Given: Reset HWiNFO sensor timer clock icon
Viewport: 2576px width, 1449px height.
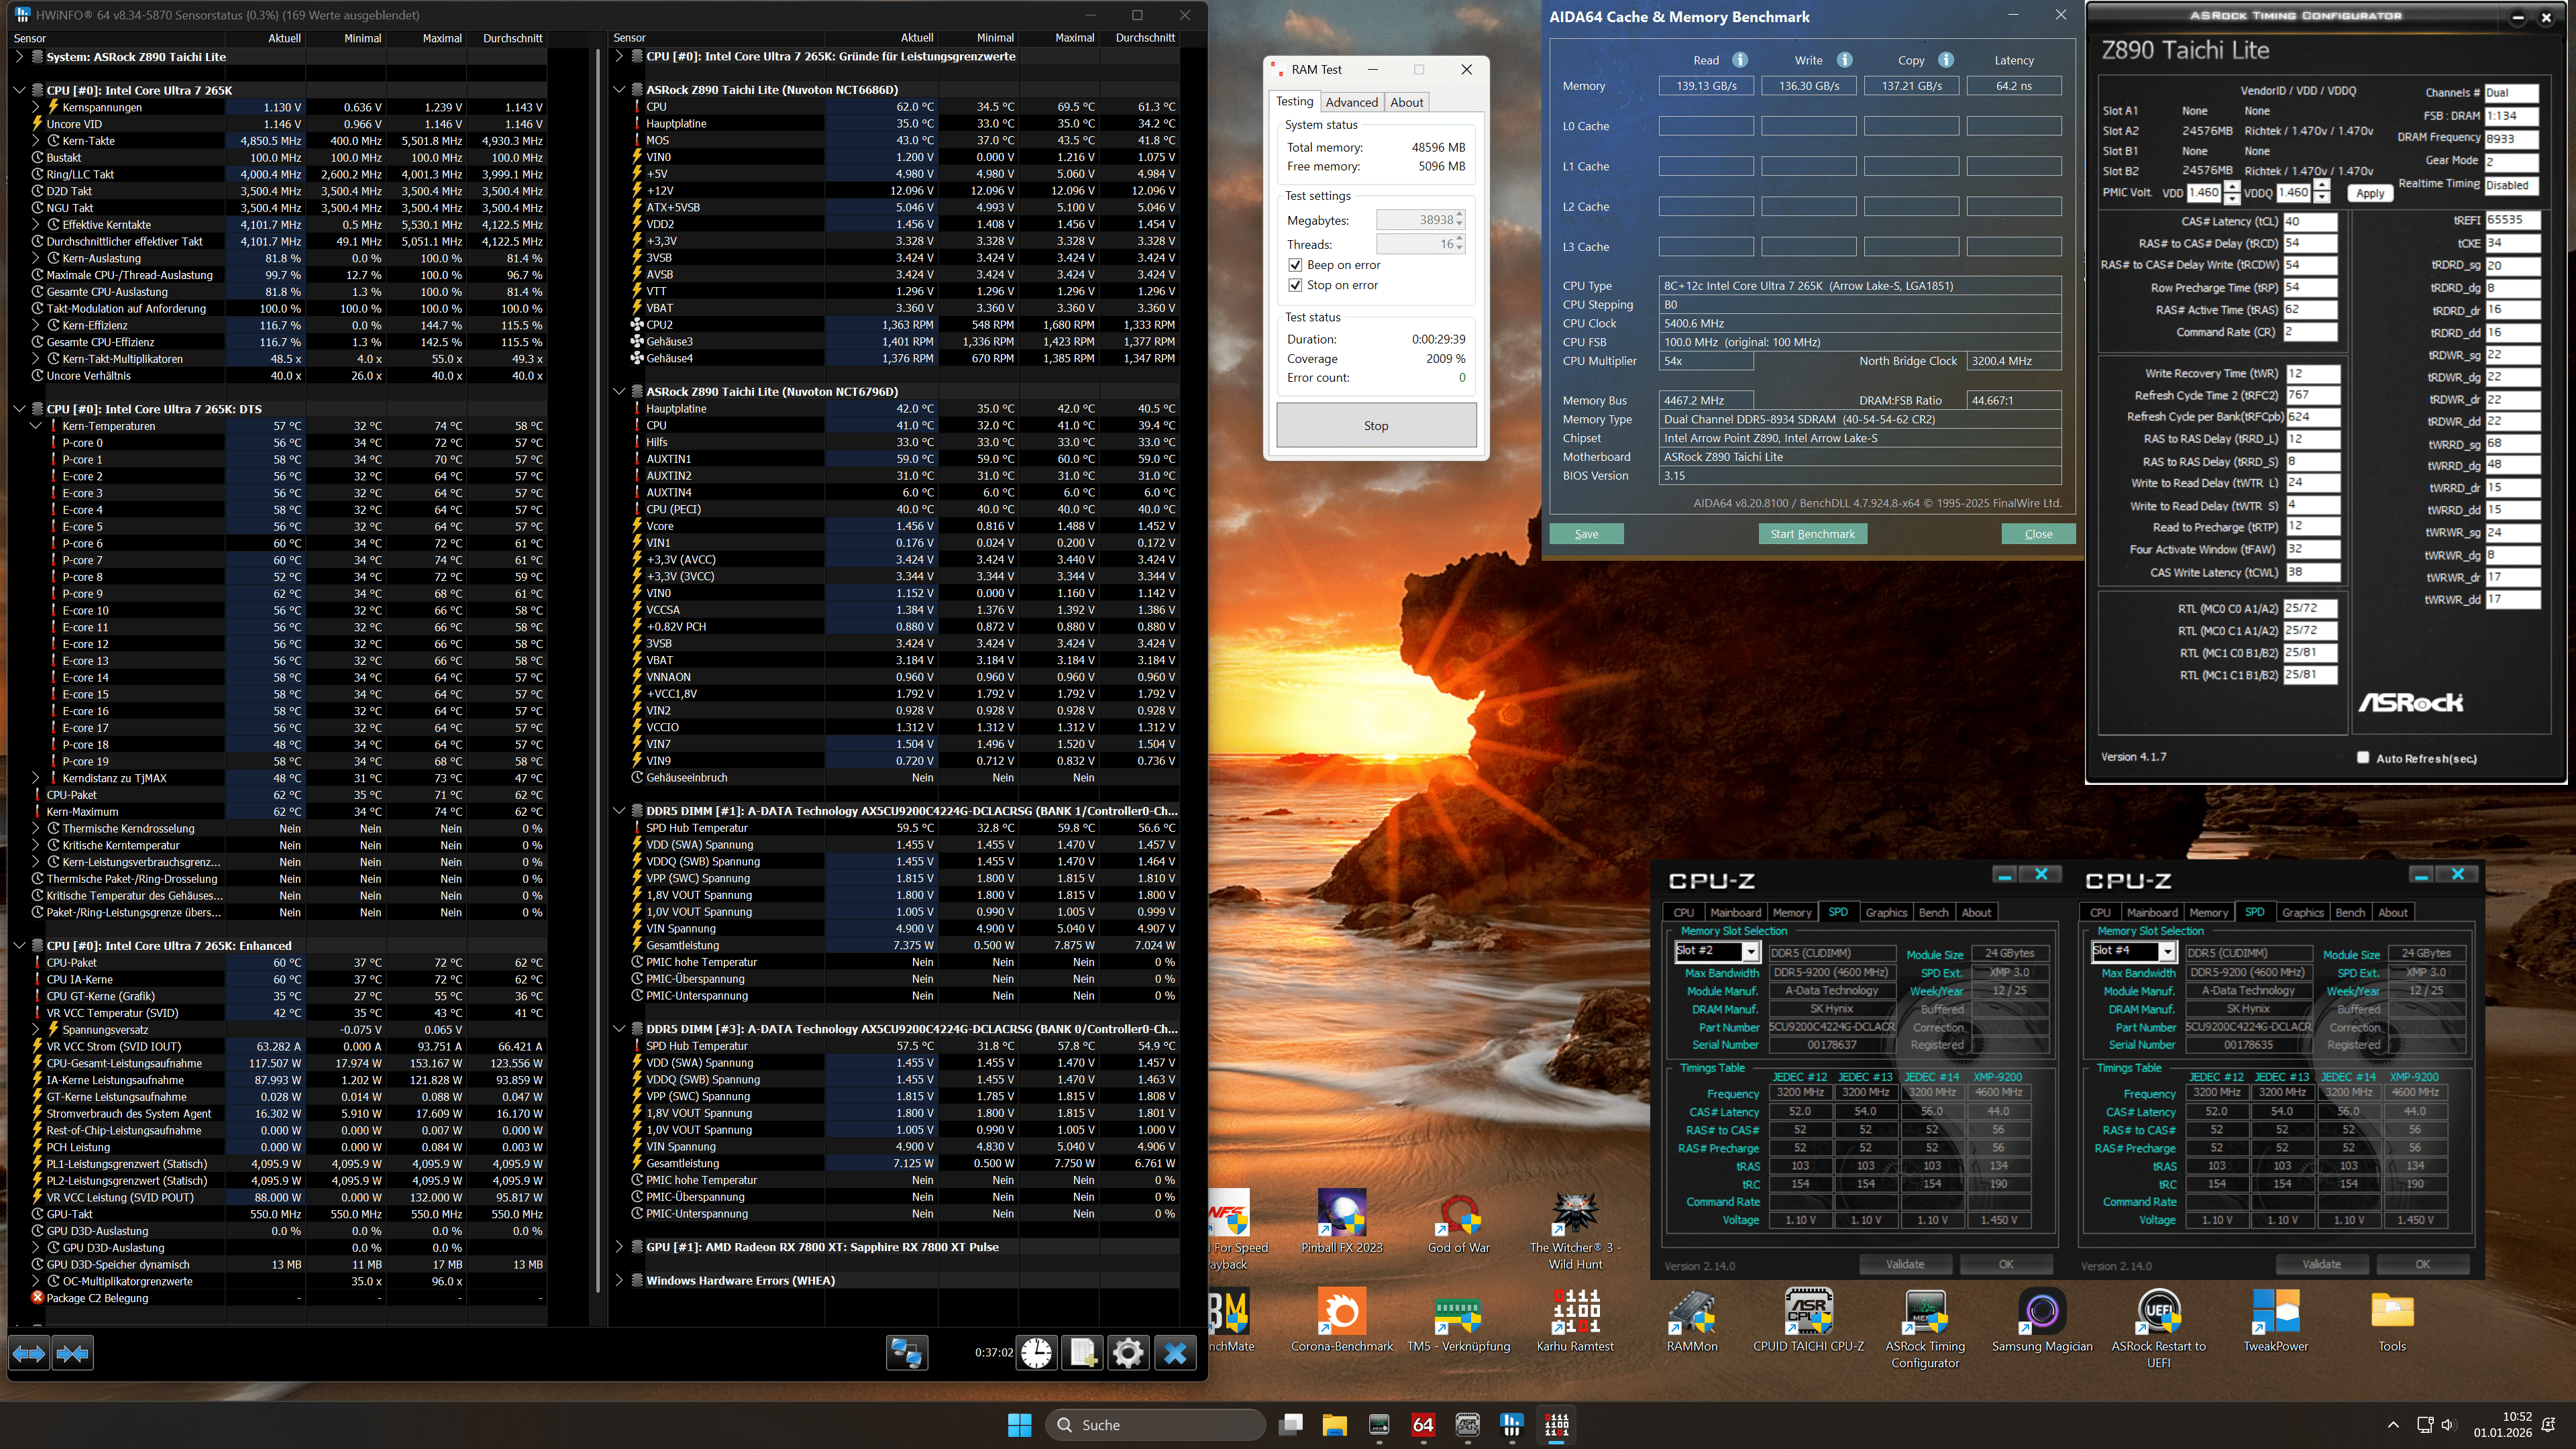Looking at the screenshot, I should click(1037, 1353).
